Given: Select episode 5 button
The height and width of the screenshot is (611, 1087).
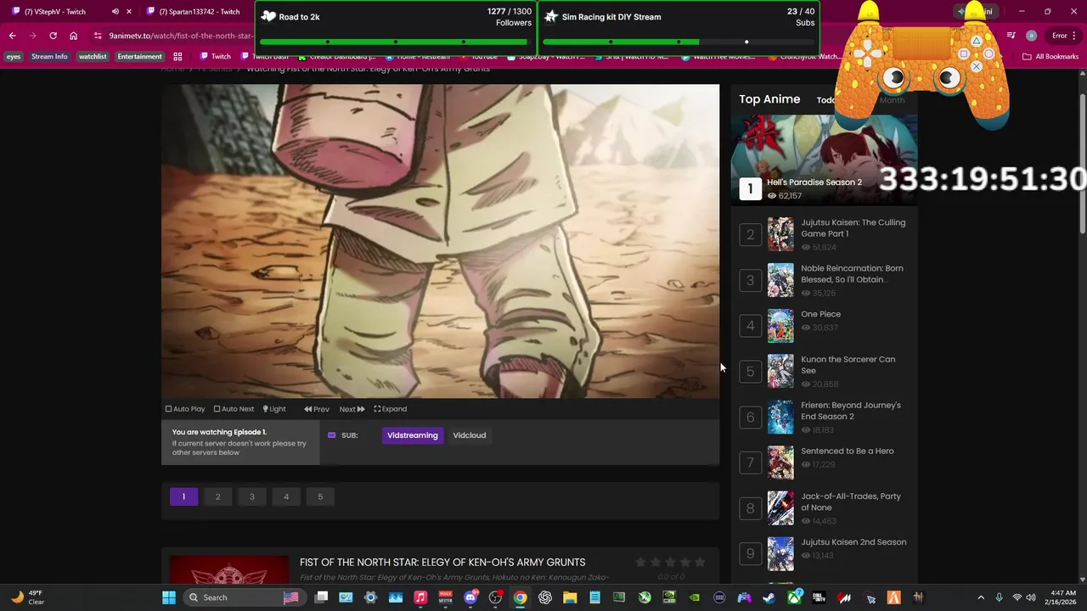Looking at the screenshot, I should (x=320, y=496).
